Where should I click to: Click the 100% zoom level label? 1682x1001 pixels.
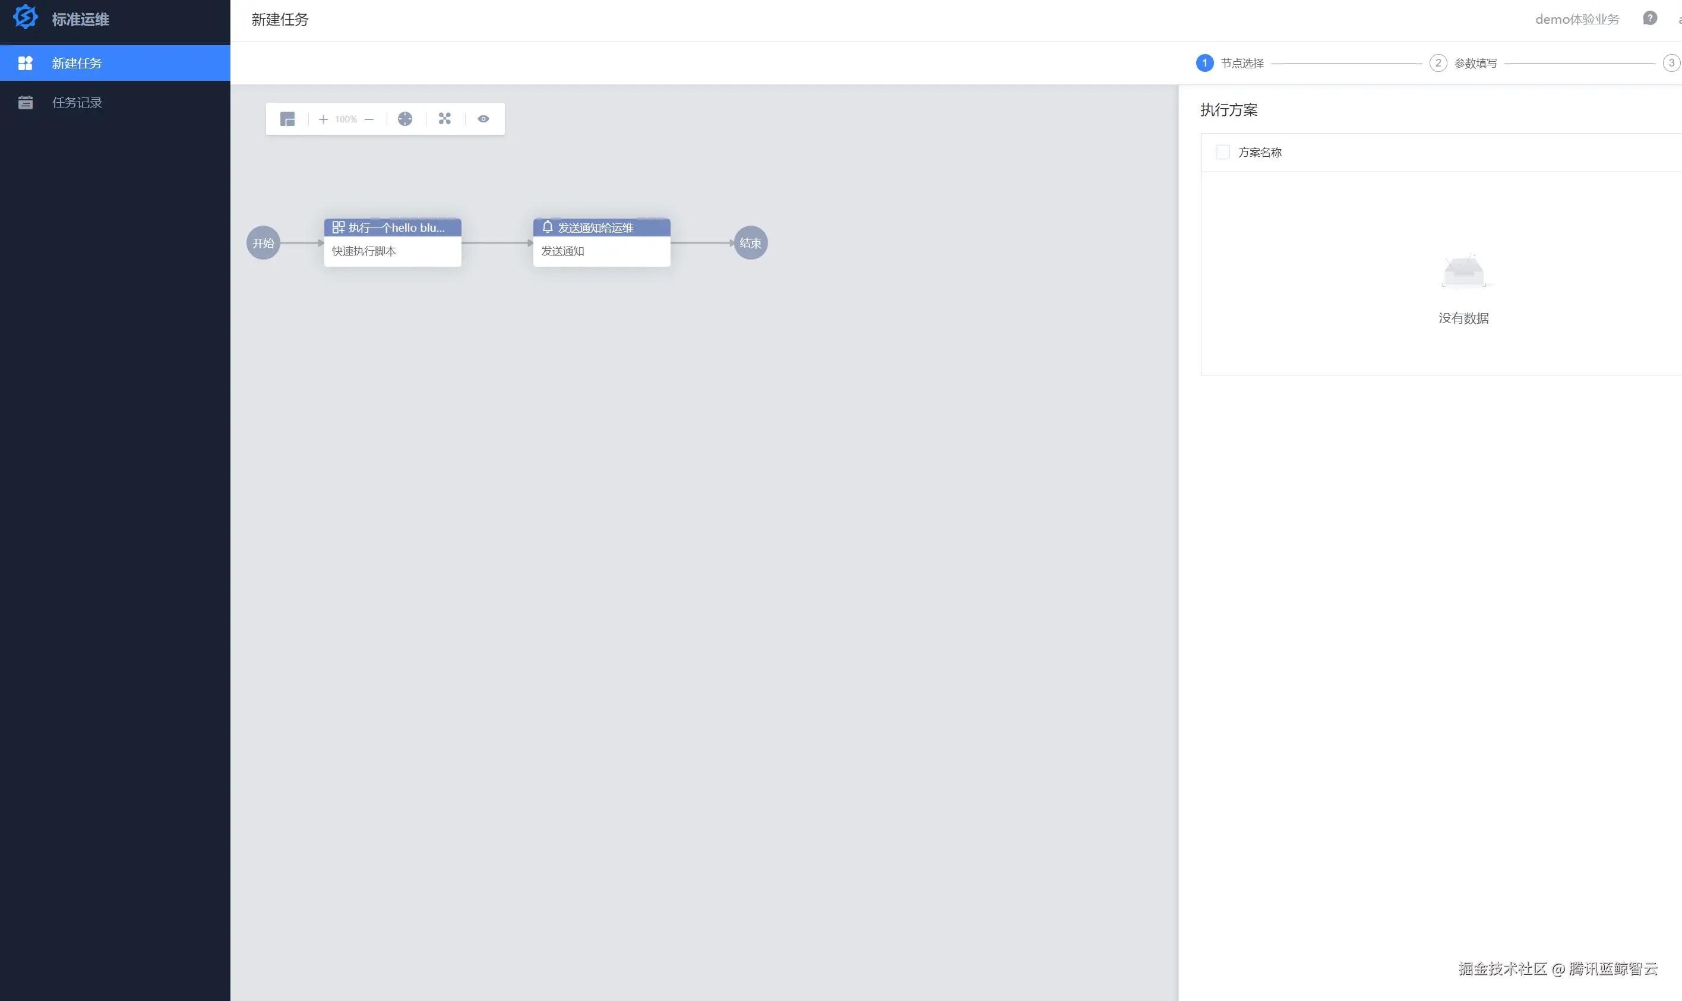tap(346, 119)
